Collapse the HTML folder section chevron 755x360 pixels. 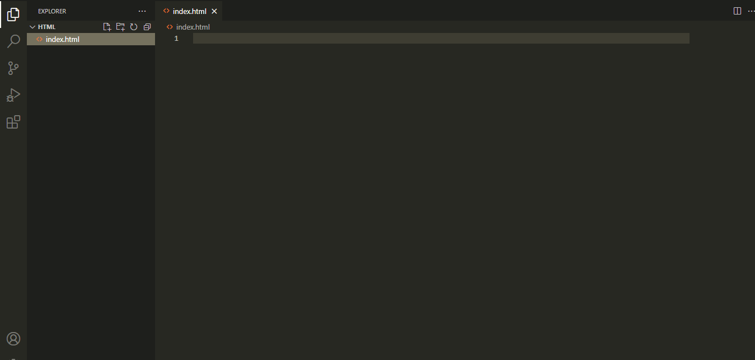click(32, 27)
